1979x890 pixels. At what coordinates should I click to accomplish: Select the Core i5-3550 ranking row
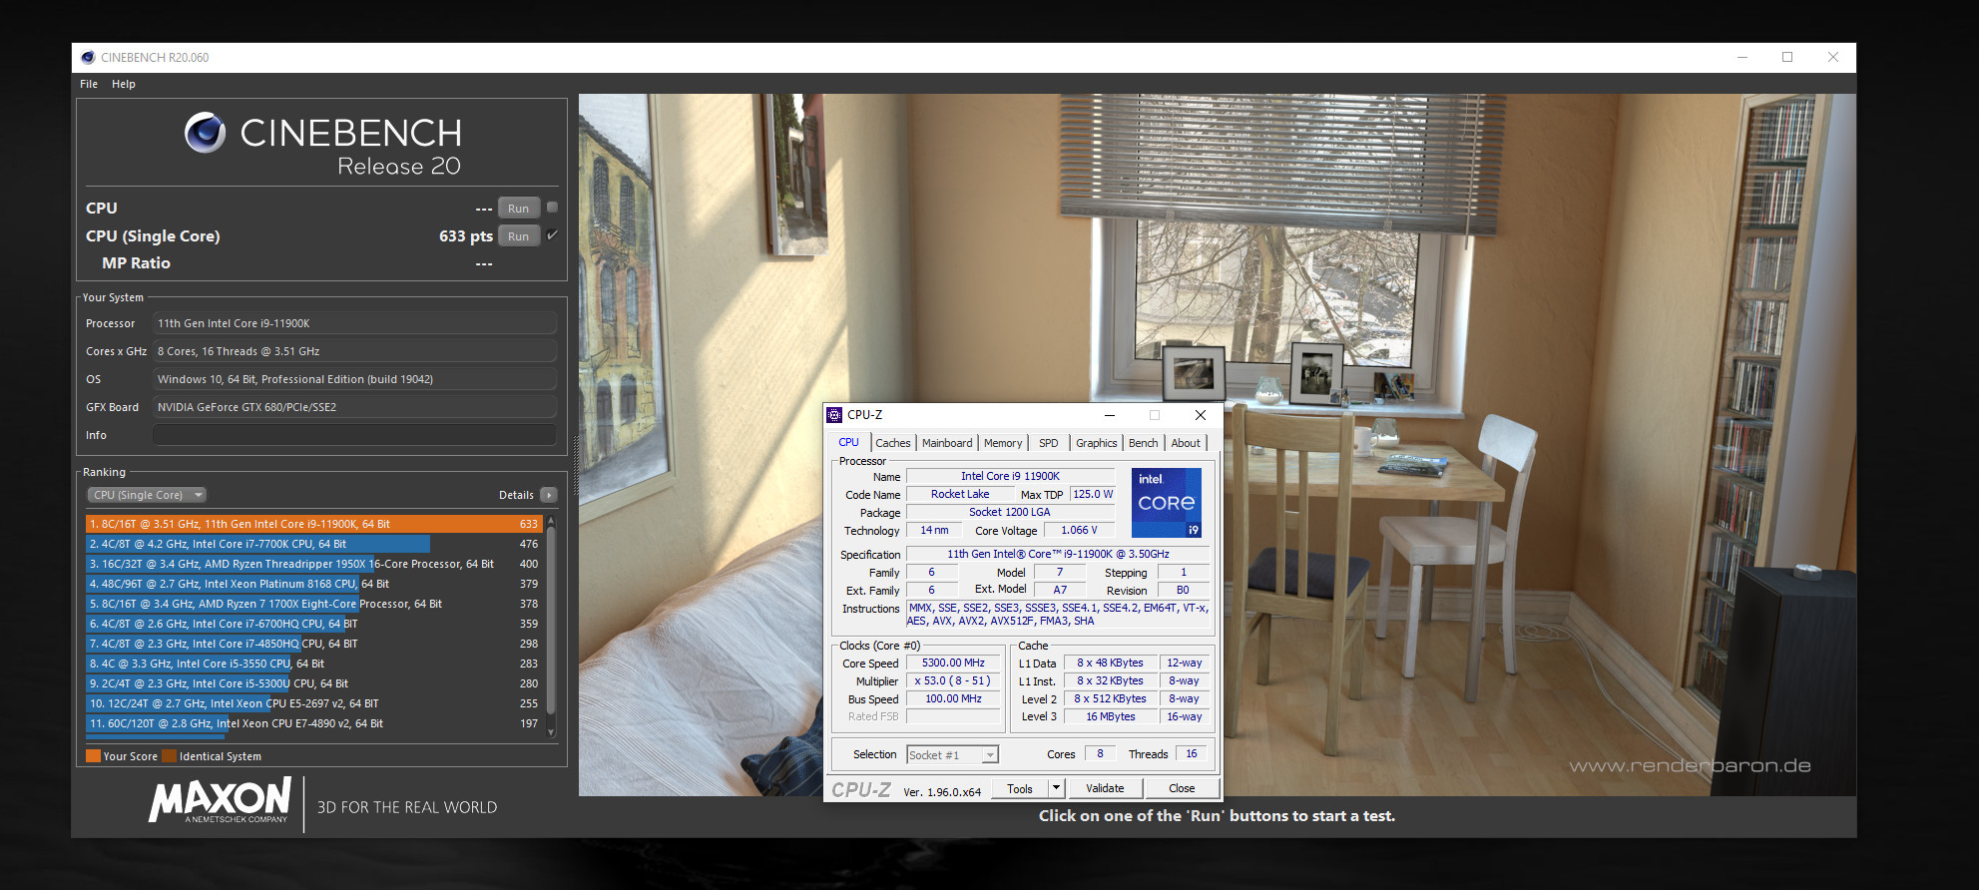313,664
